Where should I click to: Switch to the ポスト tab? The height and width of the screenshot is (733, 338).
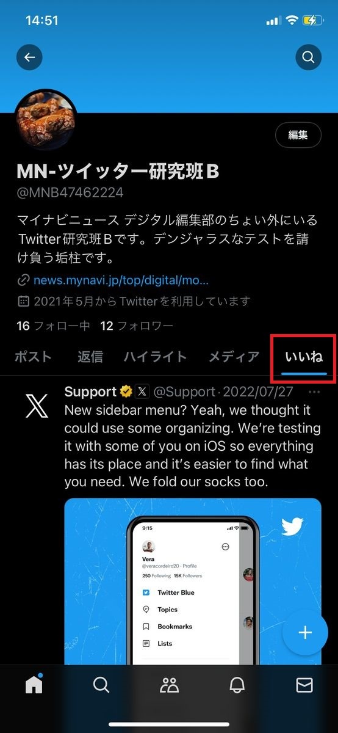[x=33, y=357]
